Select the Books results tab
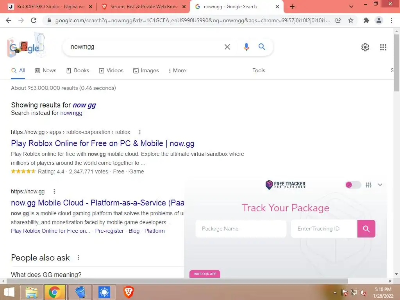The image size is (400, 300). point(78,71)
